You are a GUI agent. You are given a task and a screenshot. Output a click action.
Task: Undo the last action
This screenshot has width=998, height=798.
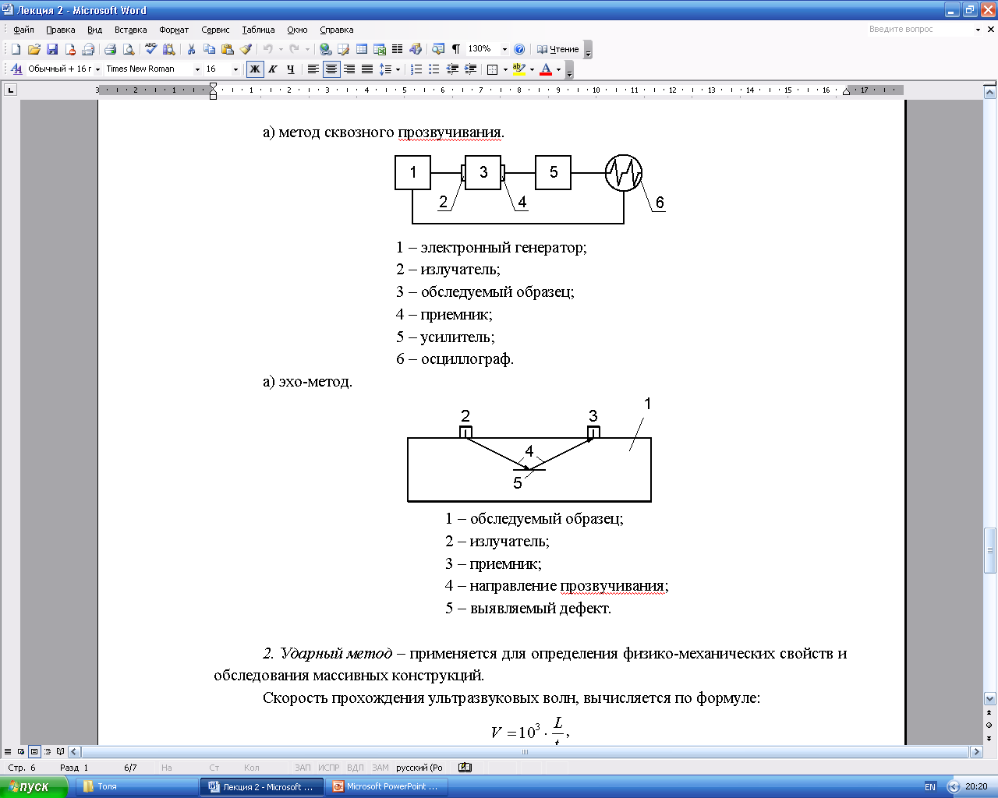tap(267, 49)
